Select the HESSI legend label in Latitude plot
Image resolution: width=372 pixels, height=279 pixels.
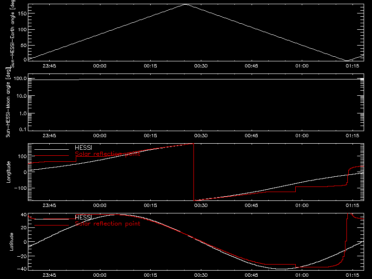pos(83,217)
